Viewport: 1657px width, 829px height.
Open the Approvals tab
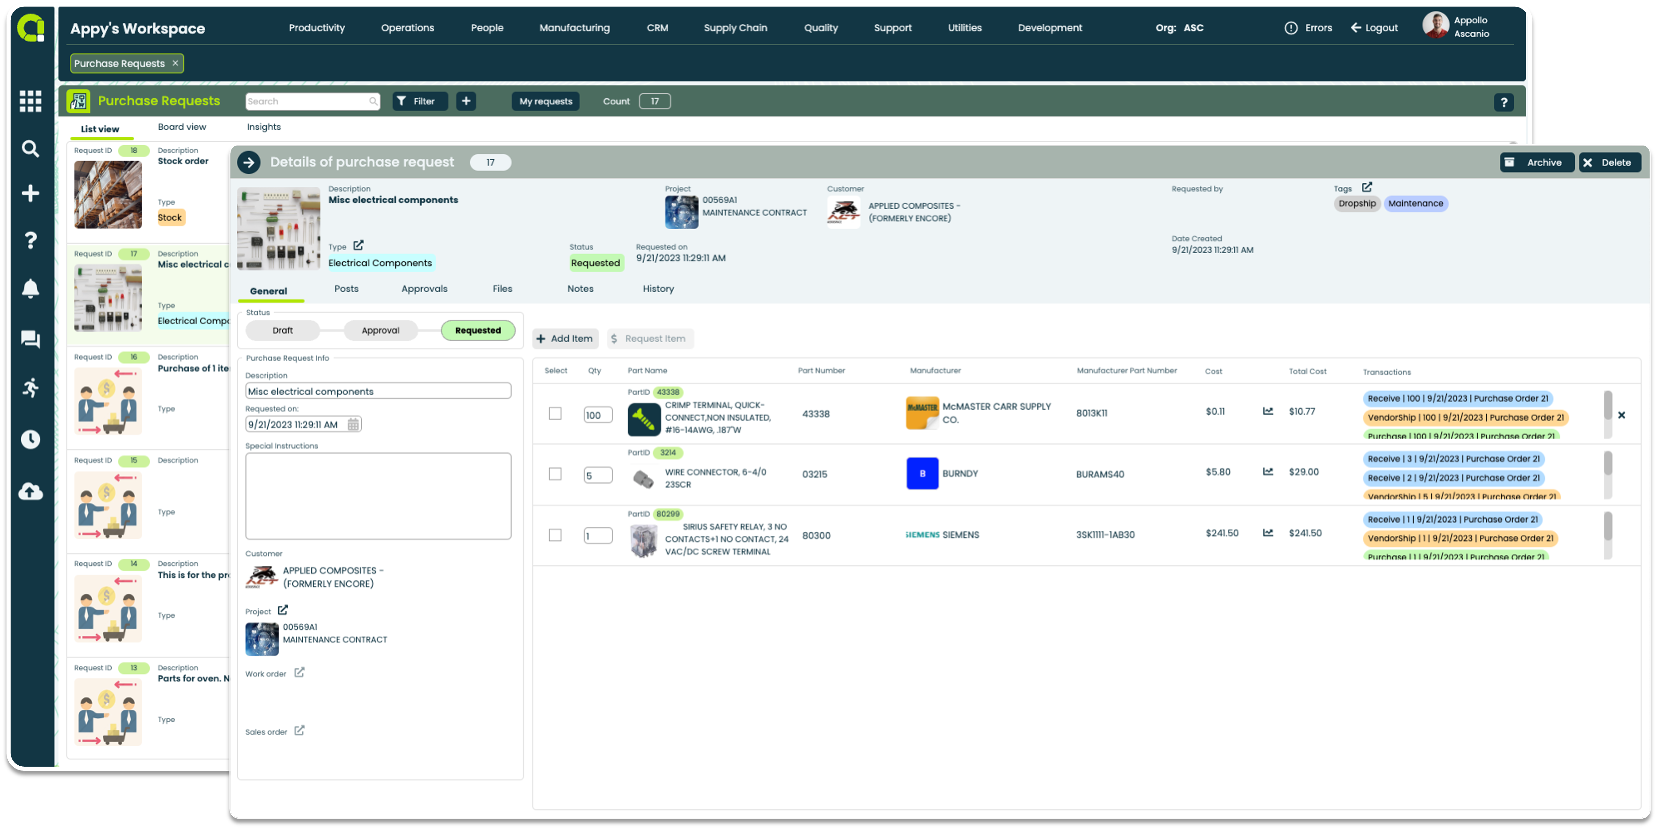(x=424, y=289)
